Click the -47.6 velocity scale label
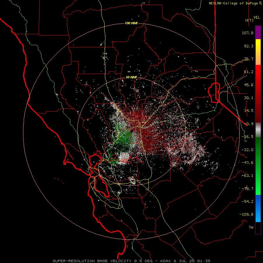Viewport: 263px width, 263px height. (248, 163)
